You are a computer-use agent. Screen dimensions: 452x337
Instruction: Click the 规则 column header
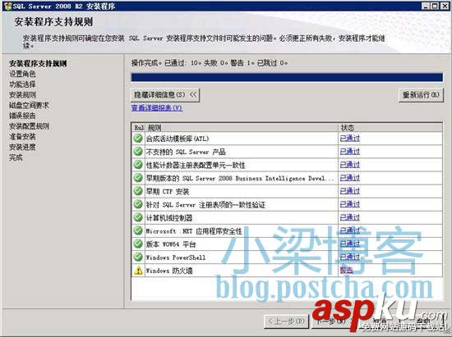tap(242, 128)
